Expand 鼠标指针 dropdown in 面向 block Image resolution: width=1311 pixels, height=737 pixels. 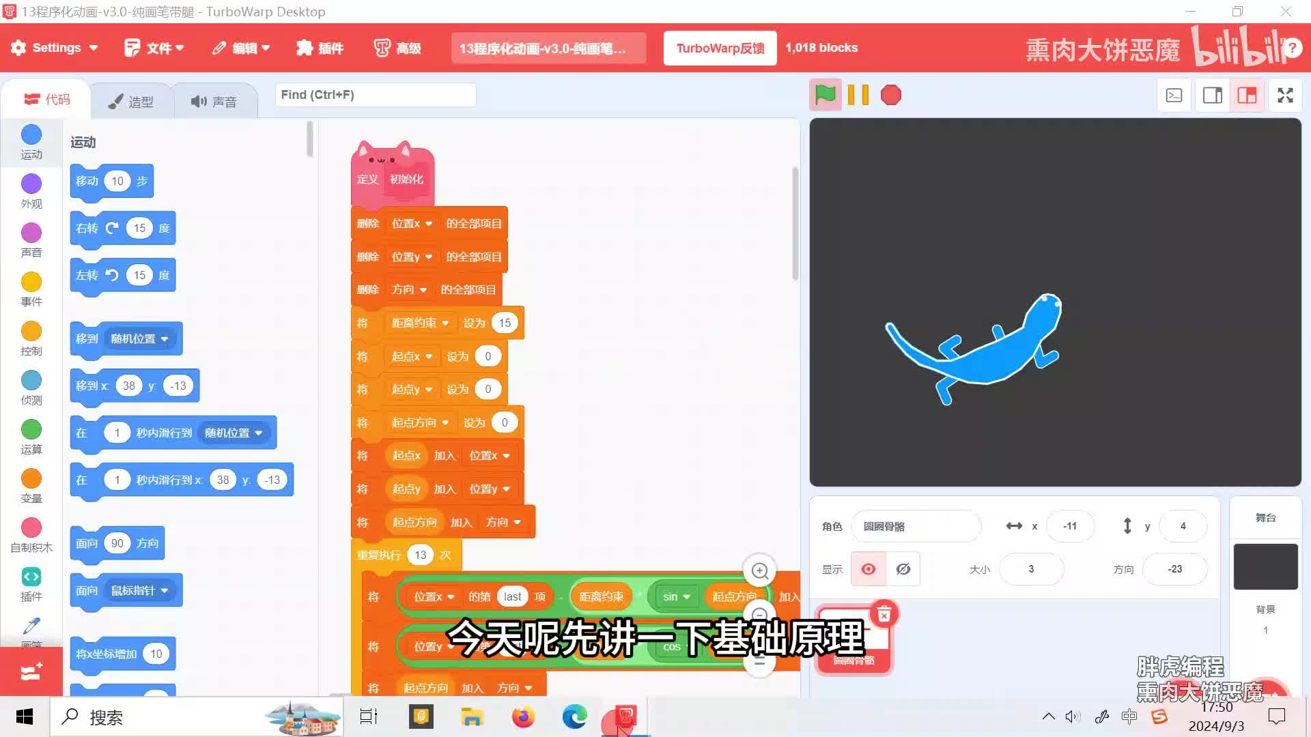[x=139, y=590]
